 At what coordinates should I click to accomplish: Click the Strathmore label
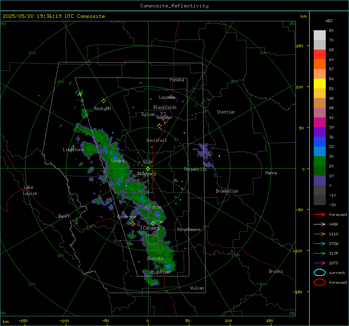(x=188, y=229)
